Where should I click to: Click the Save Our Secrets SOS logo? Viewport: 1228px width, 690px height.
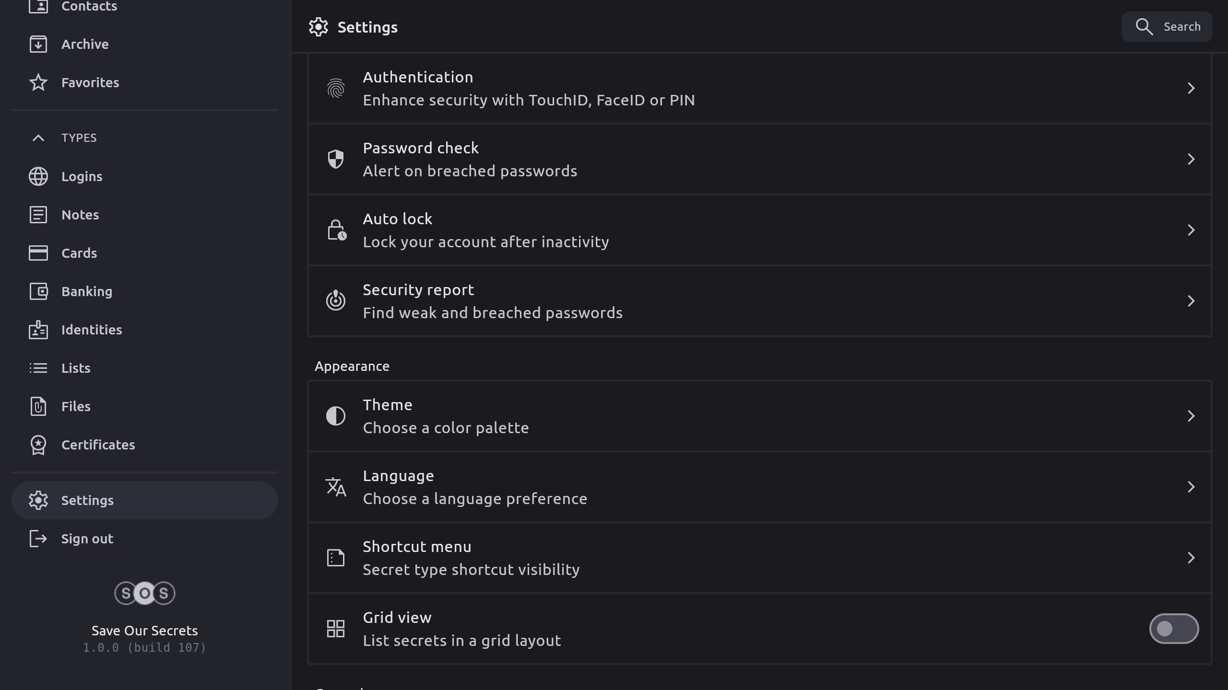coord(144,593)
